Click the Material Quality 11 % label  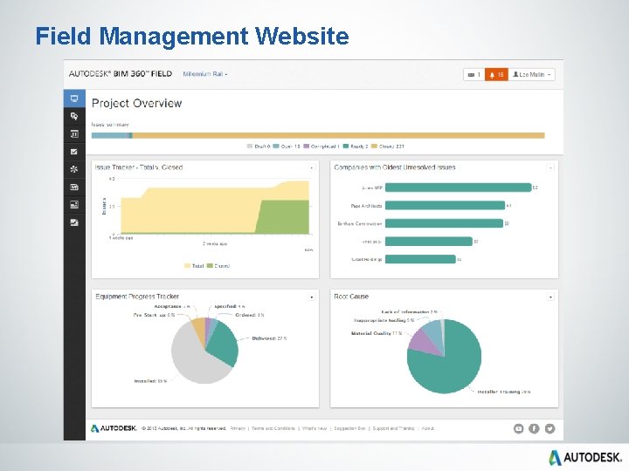(377, 333)
